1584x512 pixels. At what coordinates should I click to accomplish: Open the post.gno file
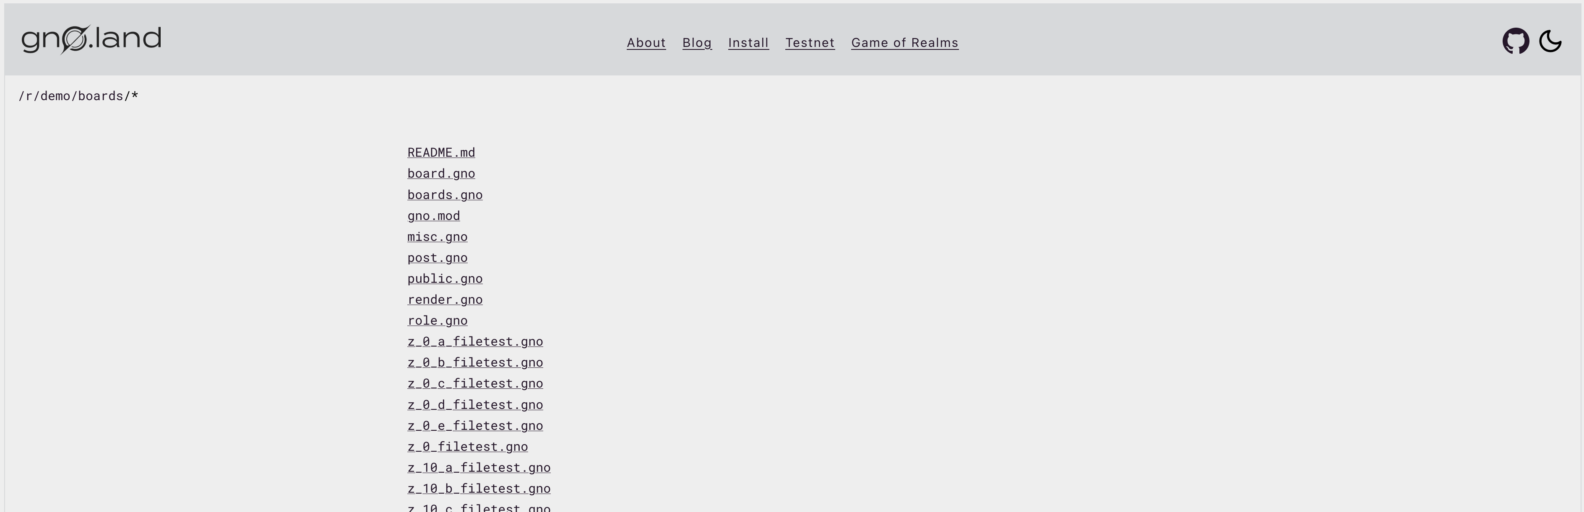click(x=437, y=258)
